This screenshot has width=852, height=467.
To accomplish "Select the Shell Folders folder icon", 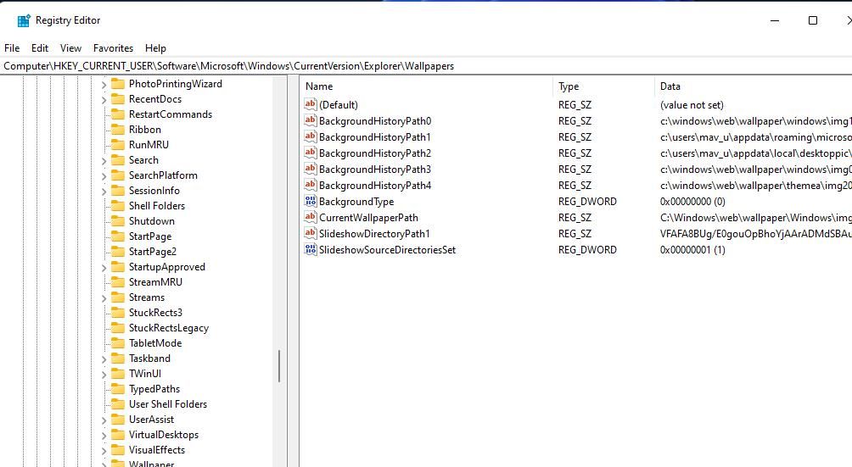I will click(x=118, y=206).
